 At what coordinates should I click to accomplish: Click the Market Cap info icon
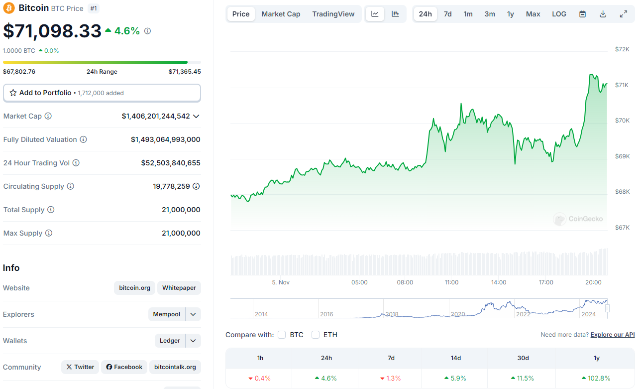(48, 116)
